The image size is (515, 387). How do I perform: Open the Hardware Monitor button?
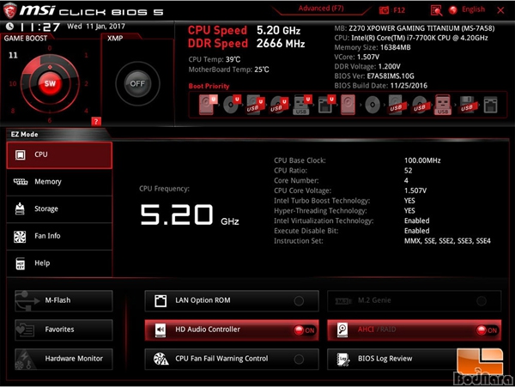(x=64, y=359)
